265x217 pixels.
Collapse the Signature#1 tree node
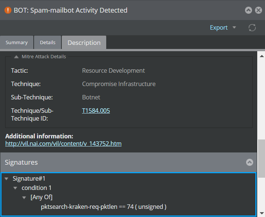[x=6, y=179]
